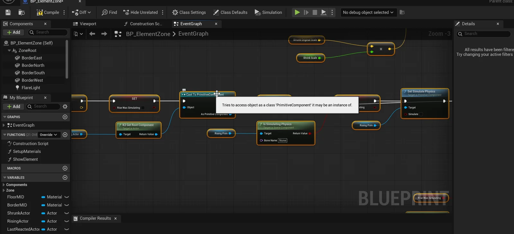This screenshot has width=514, height=234.
Task: Open the Compiler Results tab
Action: [95, 218]
